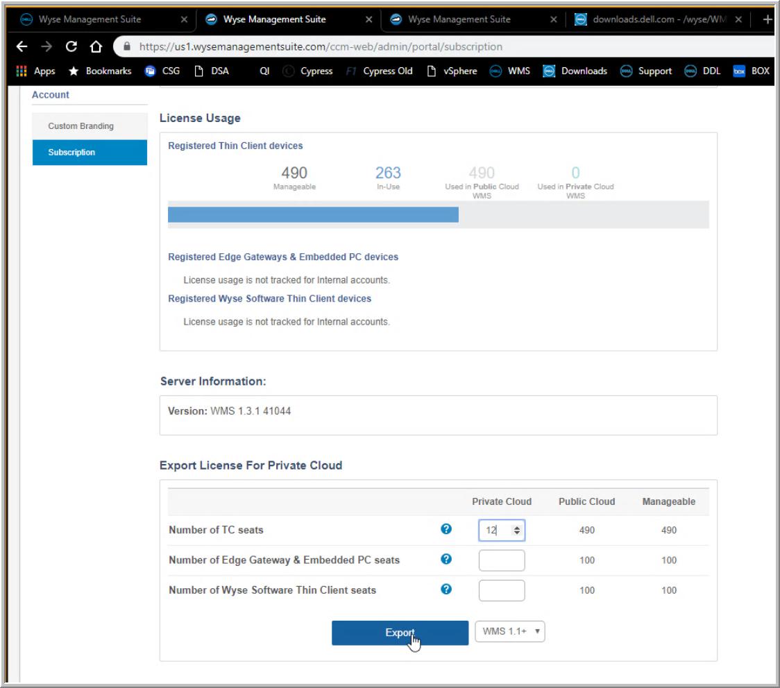Screen dimensions: 780x688
Task: Close the active Wyse Management Suite tab
Action: click(368, 19)
